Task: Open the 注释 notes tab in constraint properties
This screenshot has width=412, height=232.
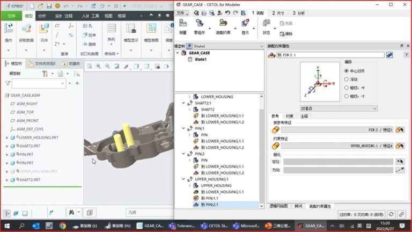Action: pos(304,116)
